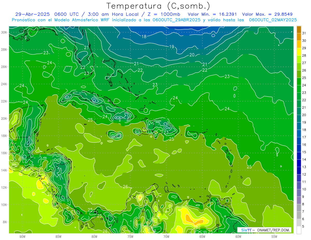Click '0600UTC_02MAY2025' valid-until timestamp
The width and height of the screenshot is (311, 240).
[x=273, y=20]
